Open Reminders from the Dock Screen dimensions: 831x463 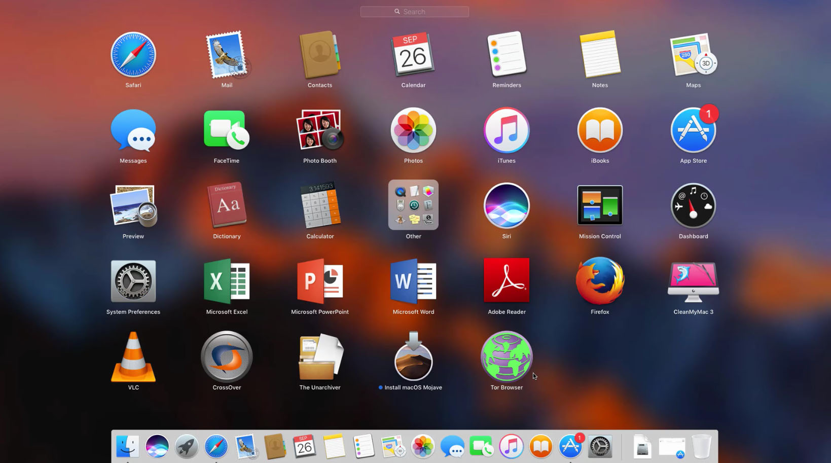(364, 447)
